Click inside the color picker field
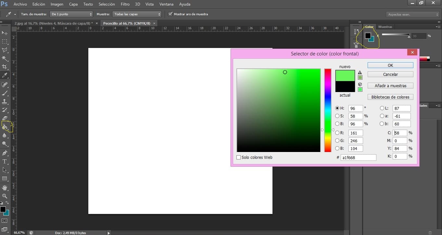The image size is (442, 235). (279, 110)
